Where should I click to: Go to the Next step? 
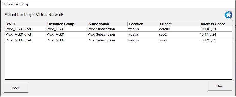pyautogui.click(x=220, y=86)
